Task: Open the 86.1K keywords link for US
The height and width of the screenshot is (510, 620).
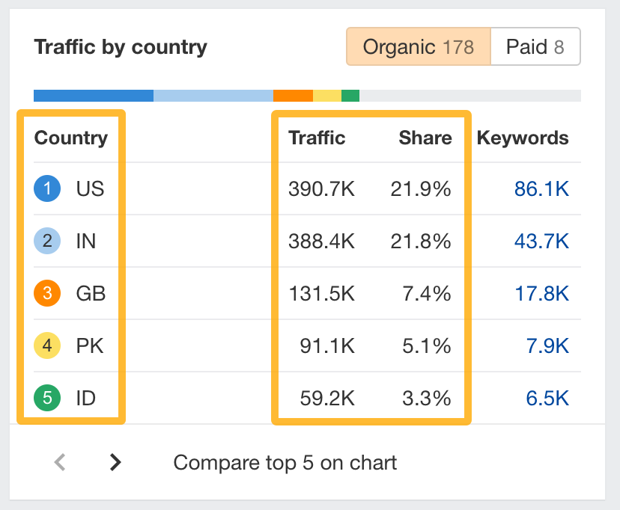Action: (541, 188)
